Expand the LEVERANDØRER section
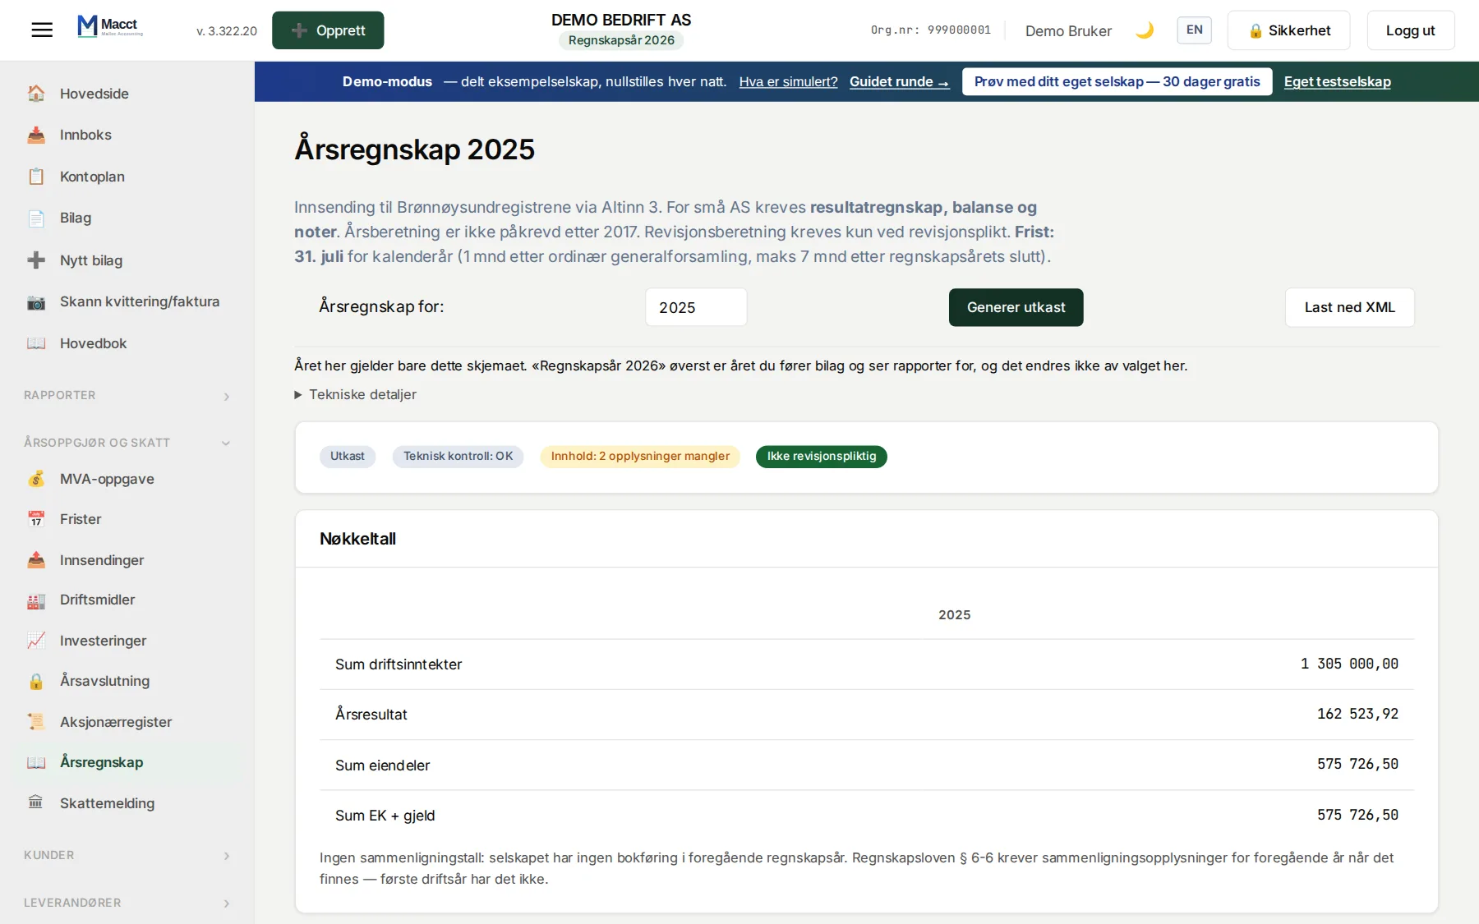1479x924 pixels. [x=127, y=903]
